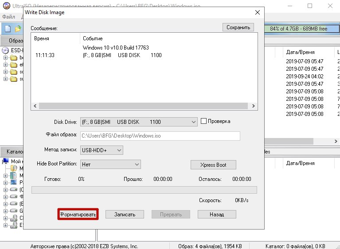The height and width of the screenshot is (249, 340).
Task: Click the message log scroll-left arrow
Action: (x=35, y=106)
